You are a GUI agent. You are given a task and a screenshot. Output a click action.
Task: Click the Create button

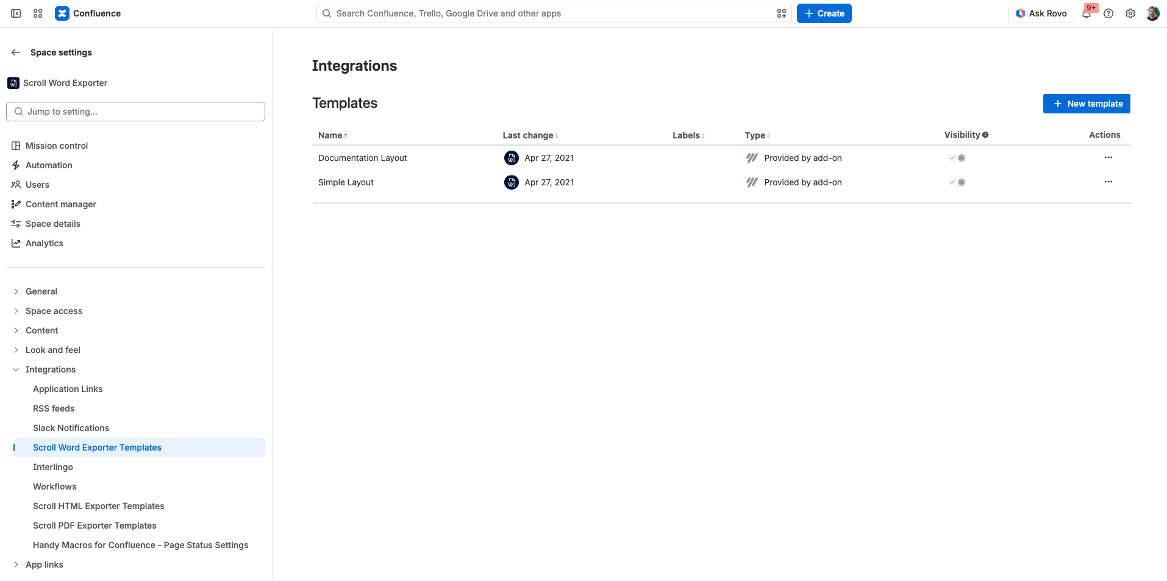[824, 13]
